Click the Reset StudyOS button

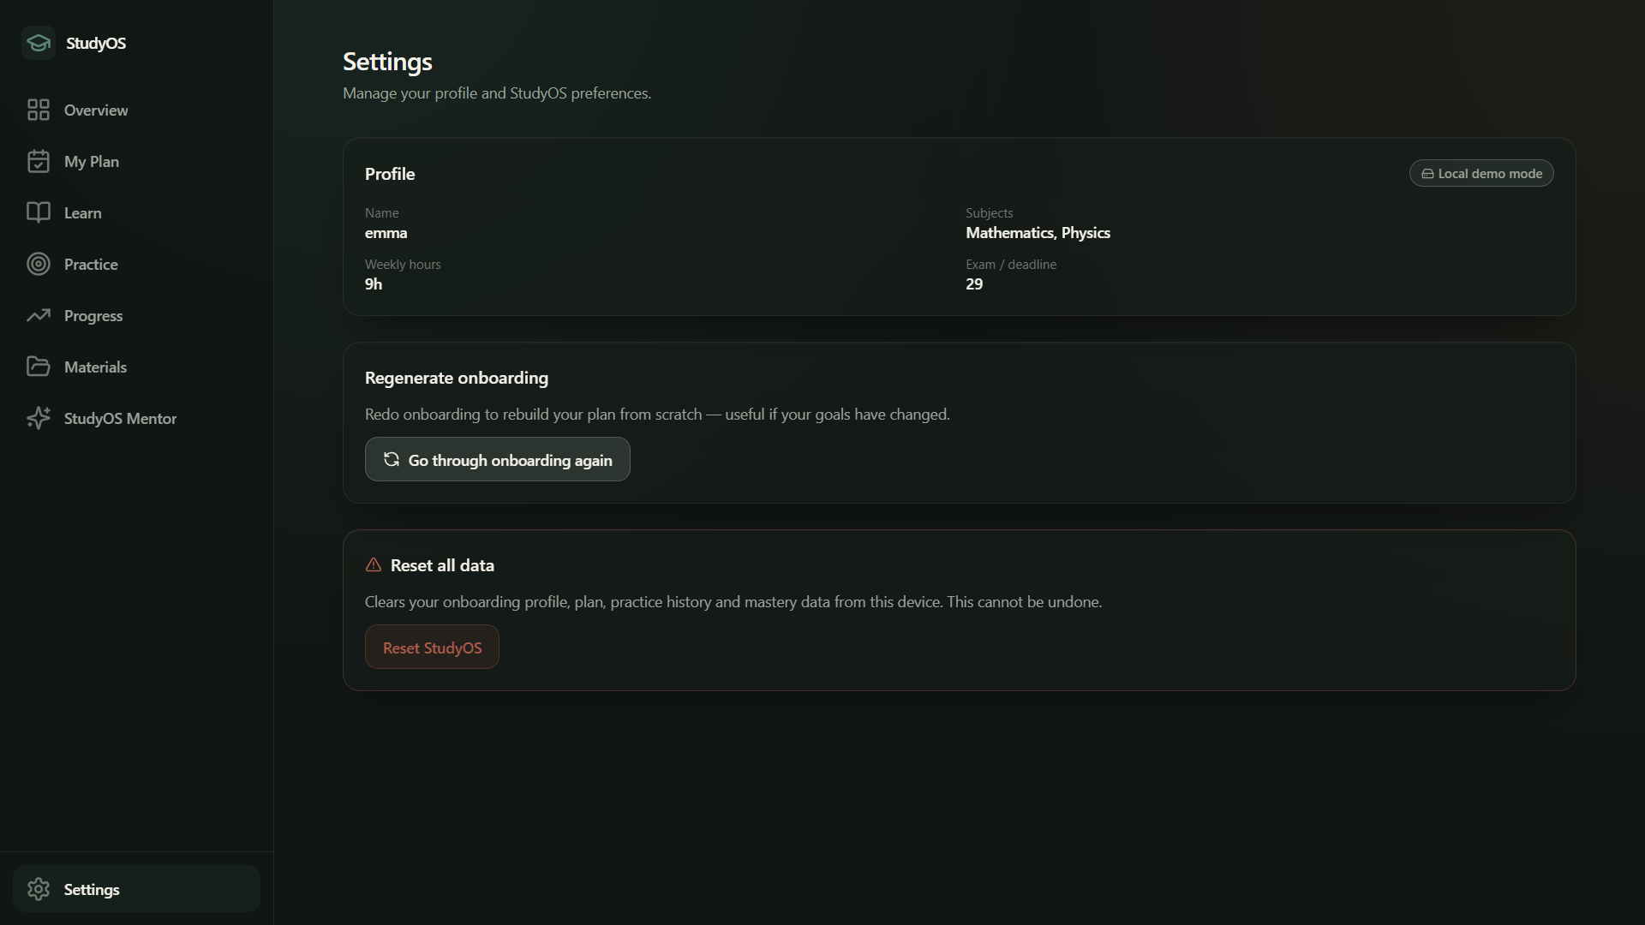432,647
